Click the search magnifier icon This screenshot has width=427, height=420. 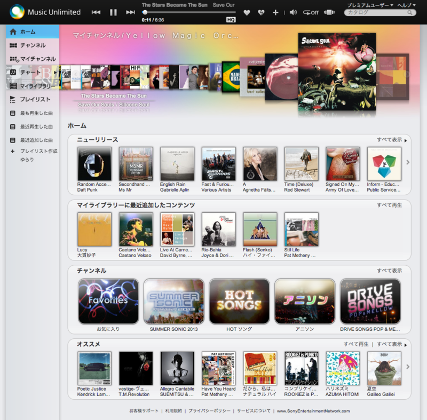(409, 12)
